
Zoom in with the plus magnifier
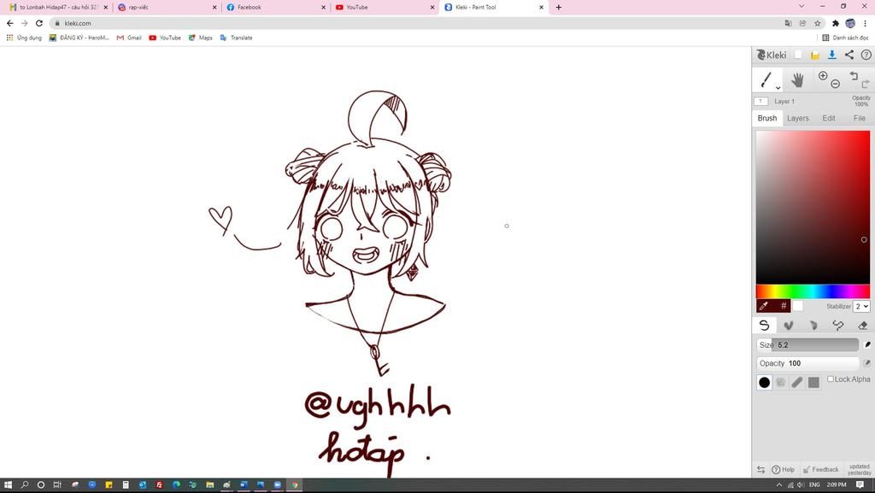click(823, 76)
